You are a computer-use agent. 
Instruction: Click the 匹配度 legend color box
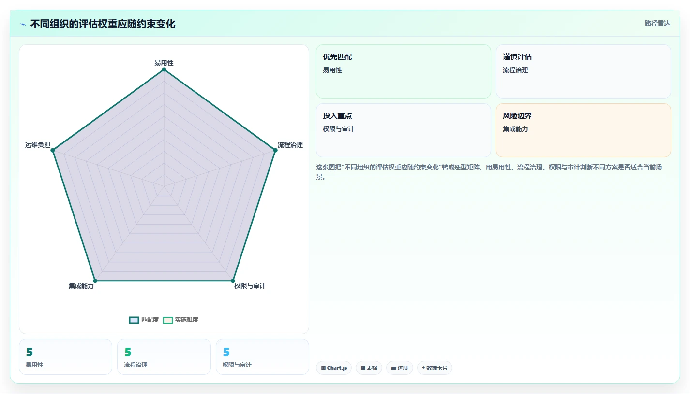[134, 320]
